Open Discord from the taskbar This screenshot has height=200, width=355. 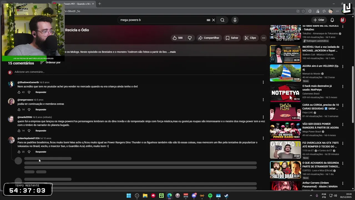pyautogui.click(x=194, y=196)
